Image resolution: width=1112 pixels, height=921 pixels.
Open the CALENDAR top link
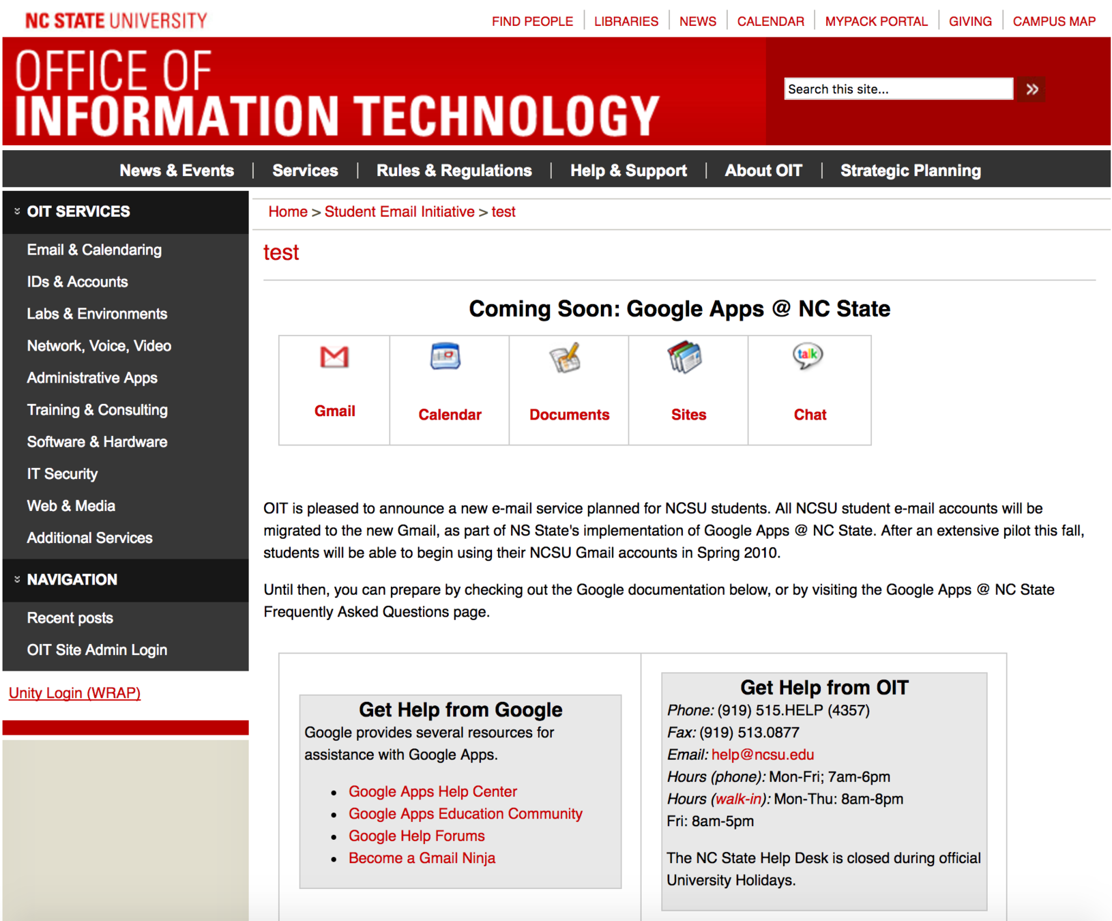771,21
